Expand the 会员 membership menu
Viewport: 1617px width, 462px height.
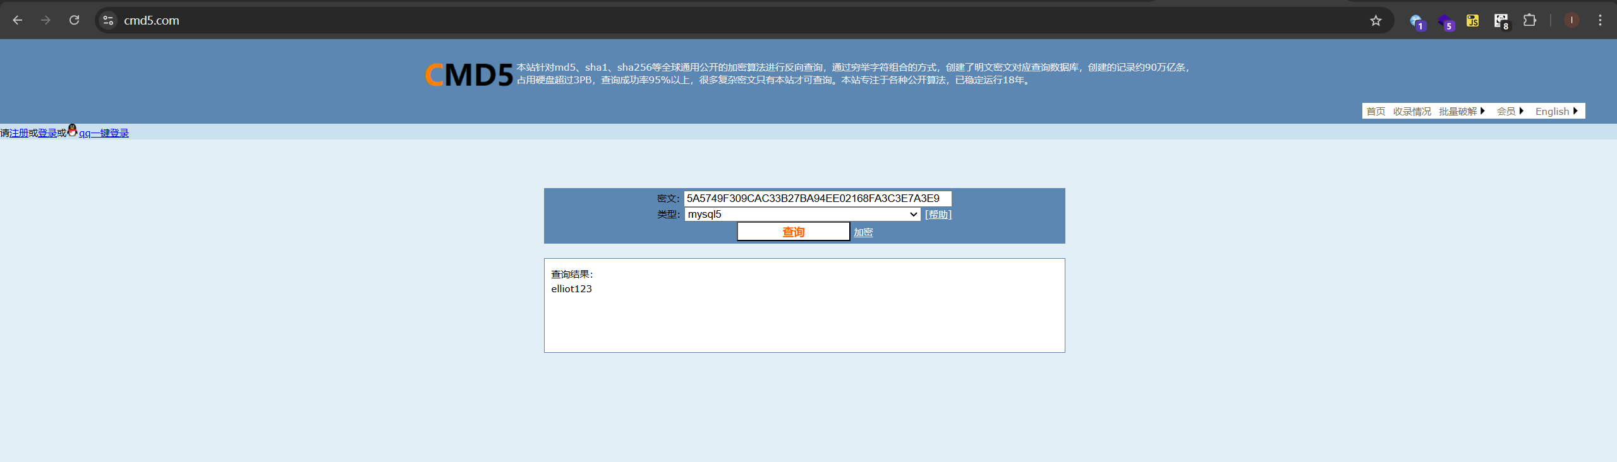[1510, 111]
